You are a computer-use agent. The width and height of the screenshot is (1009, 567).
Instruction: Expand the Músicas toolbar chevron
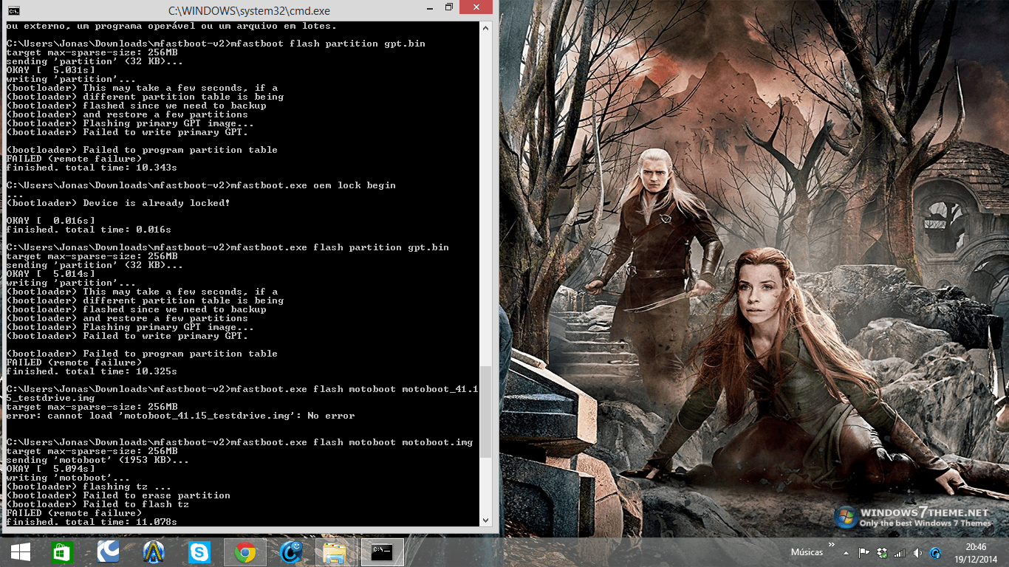tap(832, 546)
